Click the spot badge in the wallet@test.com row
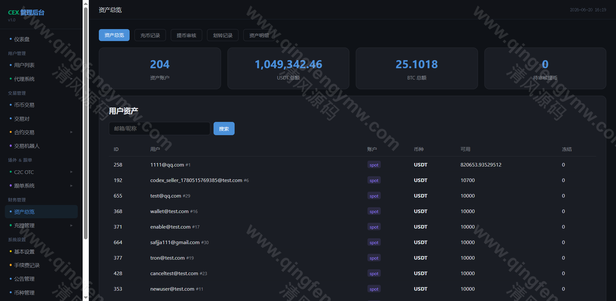Image resolution: width=616 pixels, height=301 pixels. pos(374,211)
